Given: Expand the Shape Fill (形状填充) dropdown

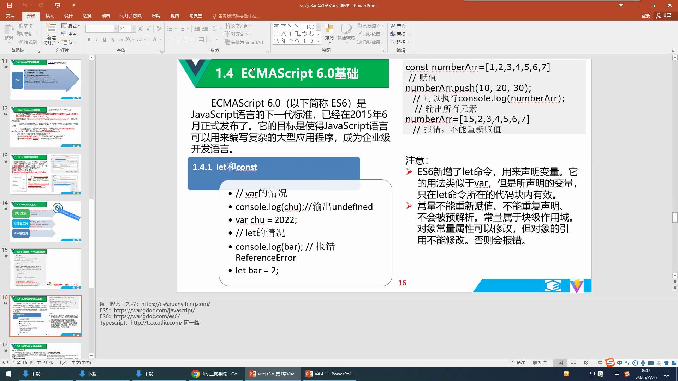Looking at the screenshot, I should coord(382,26).
